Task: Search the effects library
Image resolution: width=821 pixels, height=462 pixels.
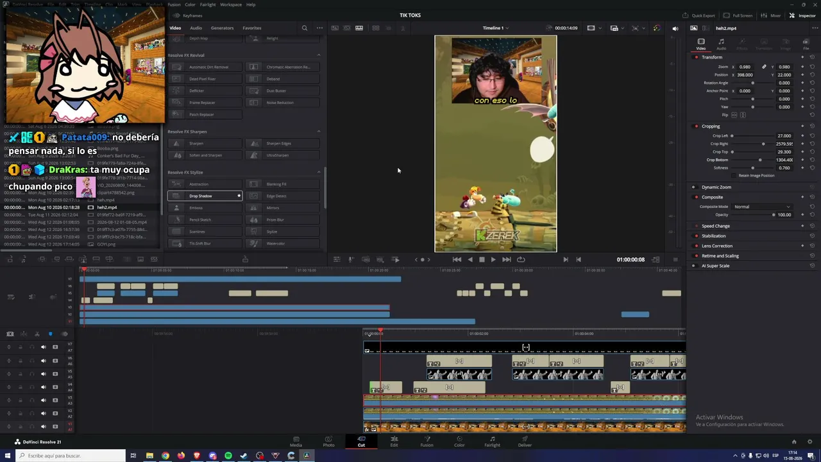Action: [305, 28]
